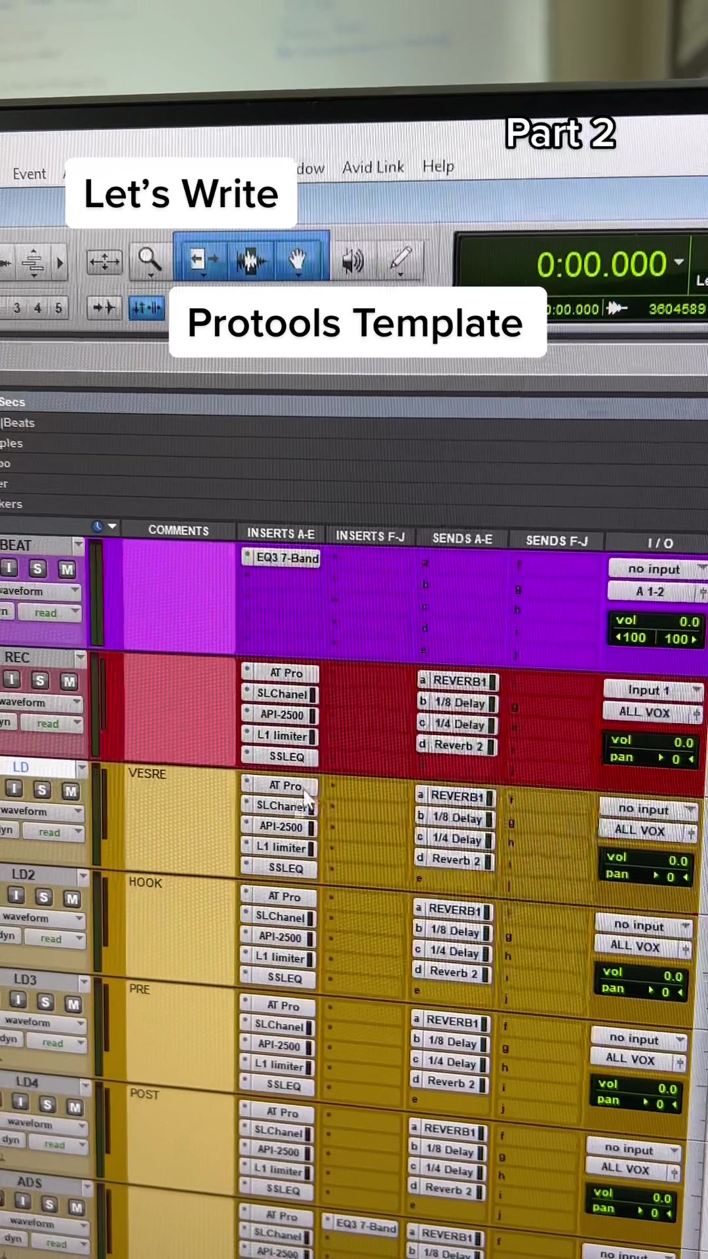
Task: Enable input monitoring on LD track
Action: (x=14, y=789)
